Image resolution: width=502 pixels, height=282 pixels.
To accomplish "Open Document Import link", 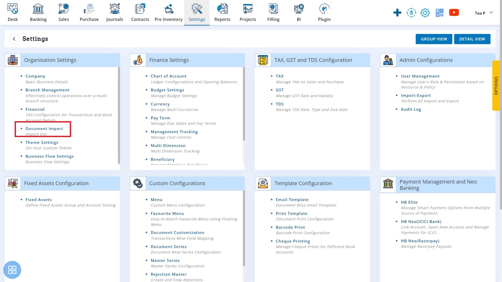I will (x=44, y=128).
